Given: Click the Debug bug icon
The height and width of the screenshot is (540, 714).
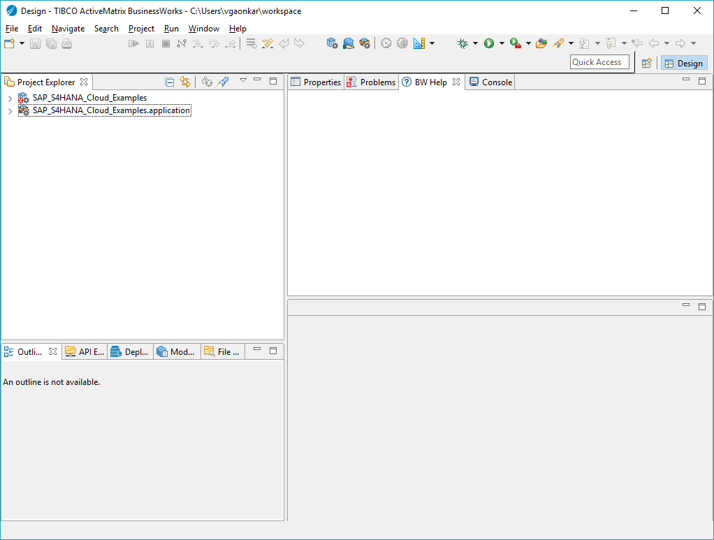Looking at the screenshot, I should [x=462, y=43].
